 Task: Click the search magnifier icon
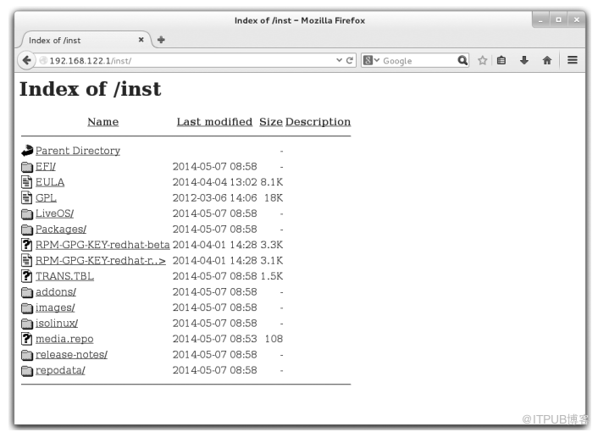coord(462,60)
